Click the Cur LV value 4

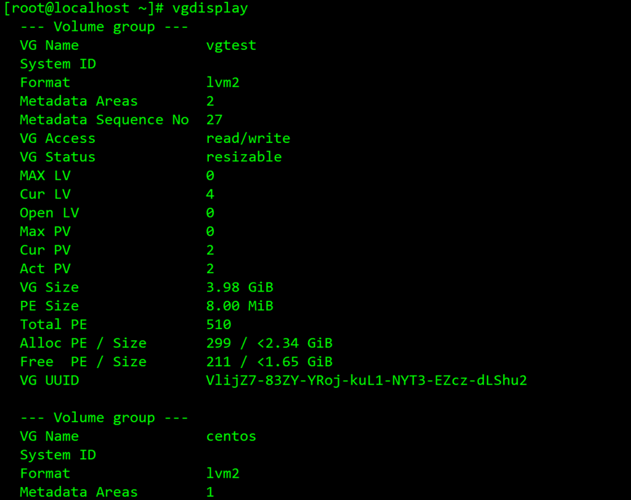[x=210, y=194]
